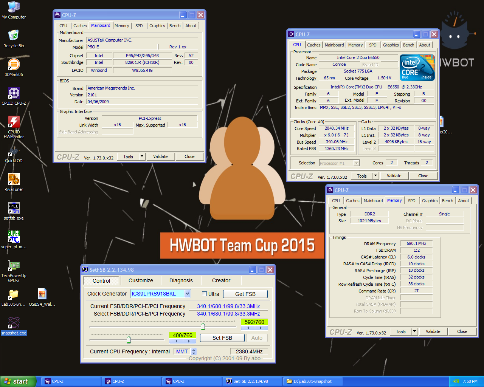Open Tools dropdown arrow in CPU tab CPU-Z window

[376, 176]
